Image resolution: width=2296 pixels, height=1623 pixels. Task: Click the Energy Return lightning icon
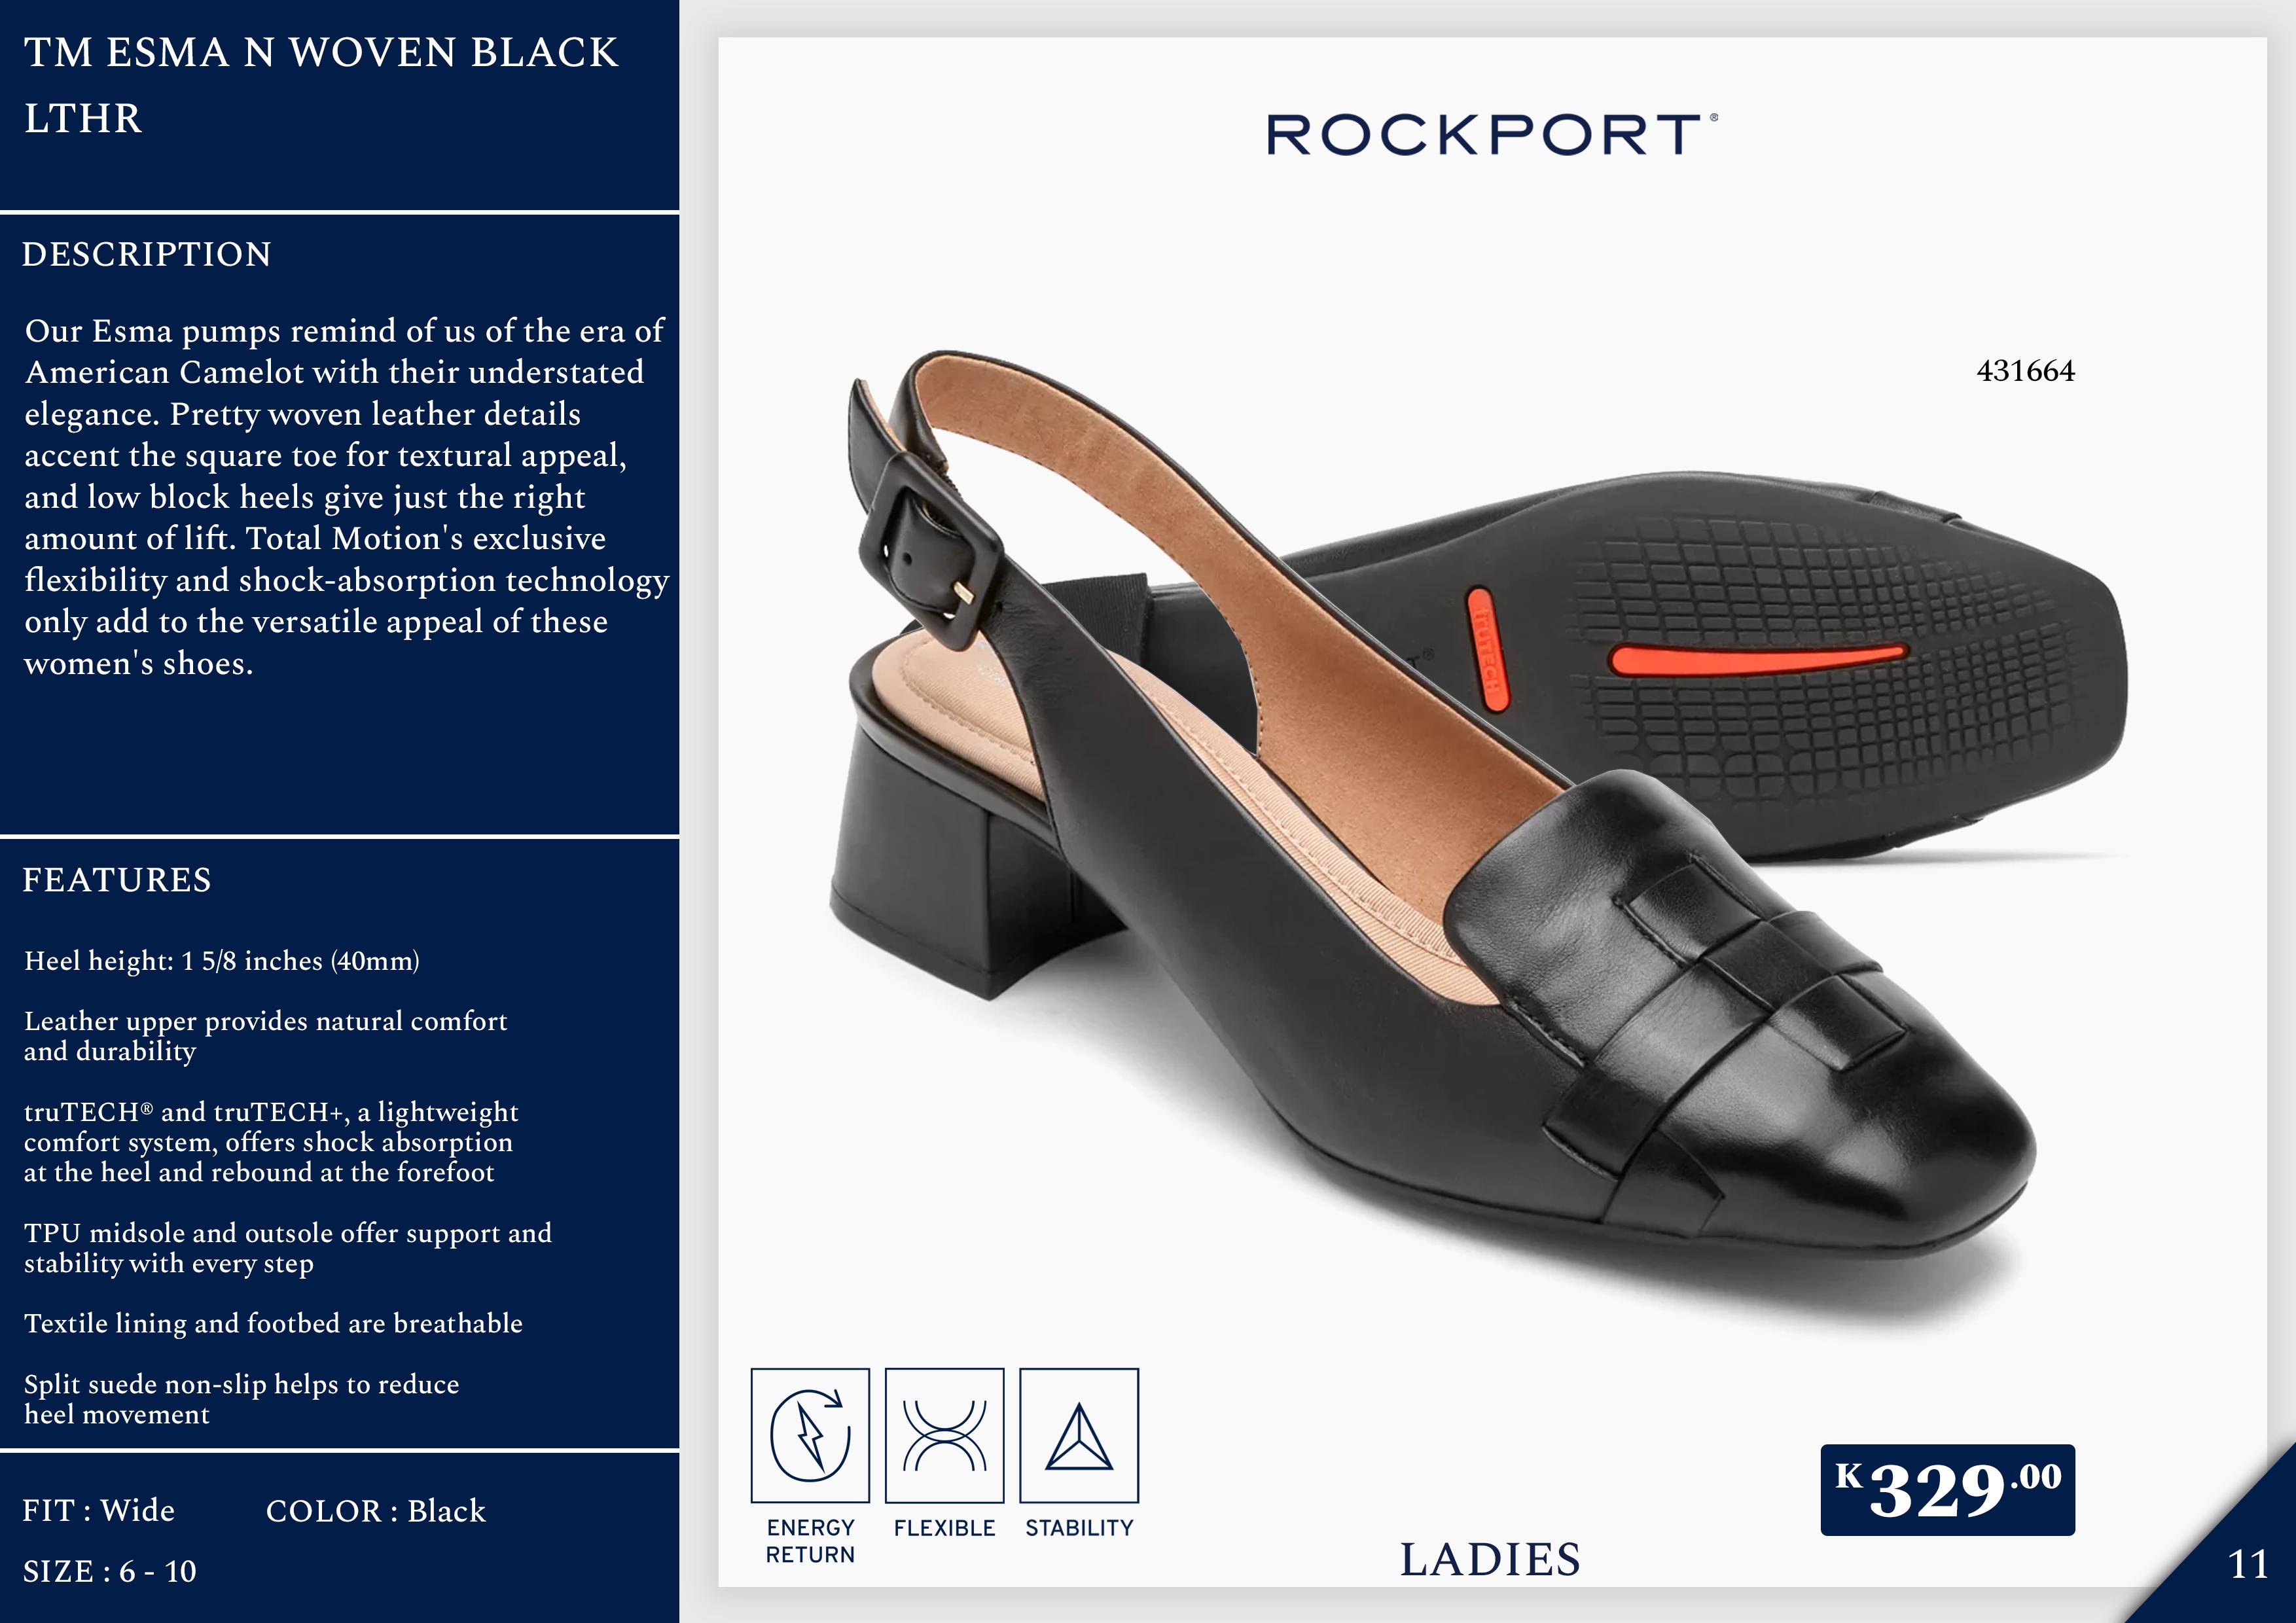[810, 1435]
